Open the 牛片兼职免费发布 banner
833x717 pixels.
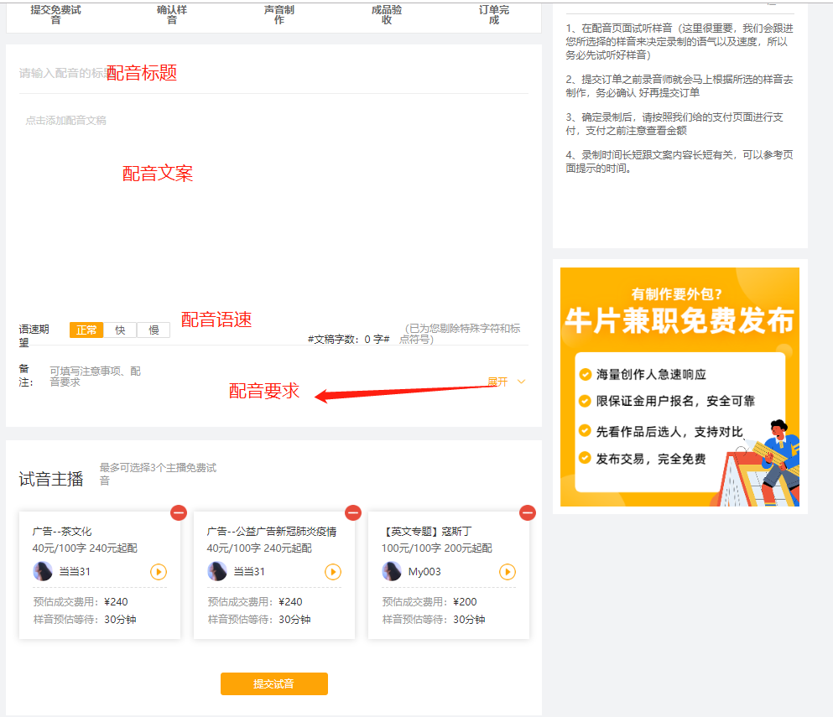pos(679,387)
